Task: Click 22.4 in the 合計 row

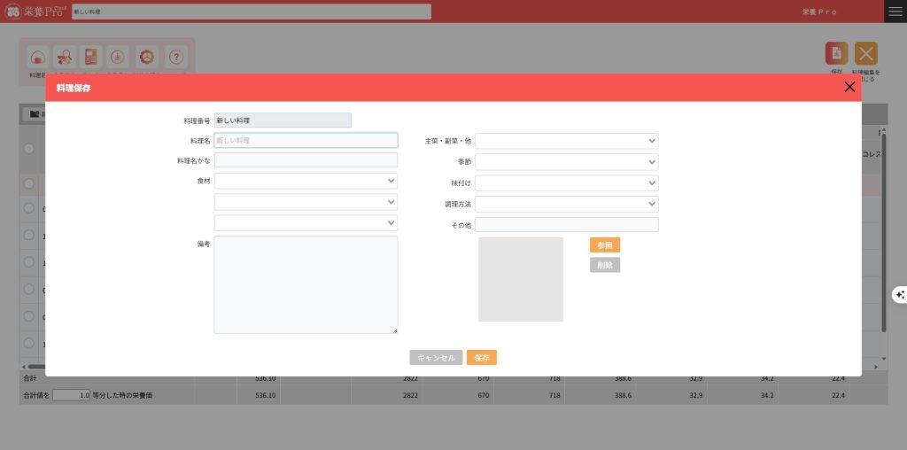Action: click(837, 379)
